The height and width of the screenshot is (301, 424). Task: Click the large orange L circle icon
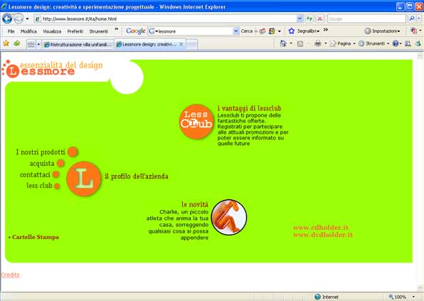pyautogui.click(x=83, y=179)
